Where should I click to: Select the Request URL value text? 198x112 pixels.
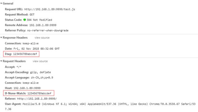coord(49,9)
